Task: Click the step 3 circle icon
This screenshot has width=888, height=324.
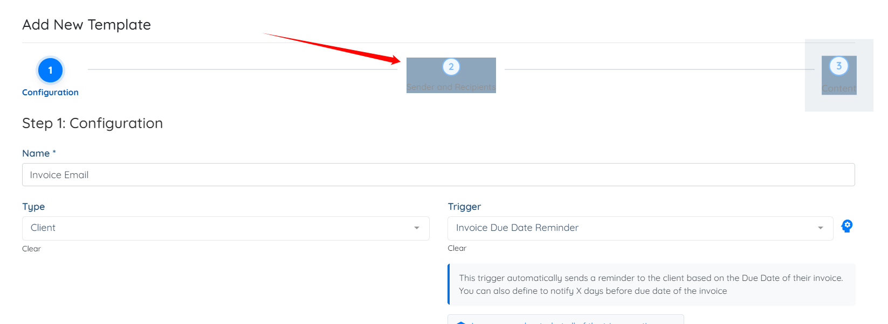Action: click(x=839, y=66)
